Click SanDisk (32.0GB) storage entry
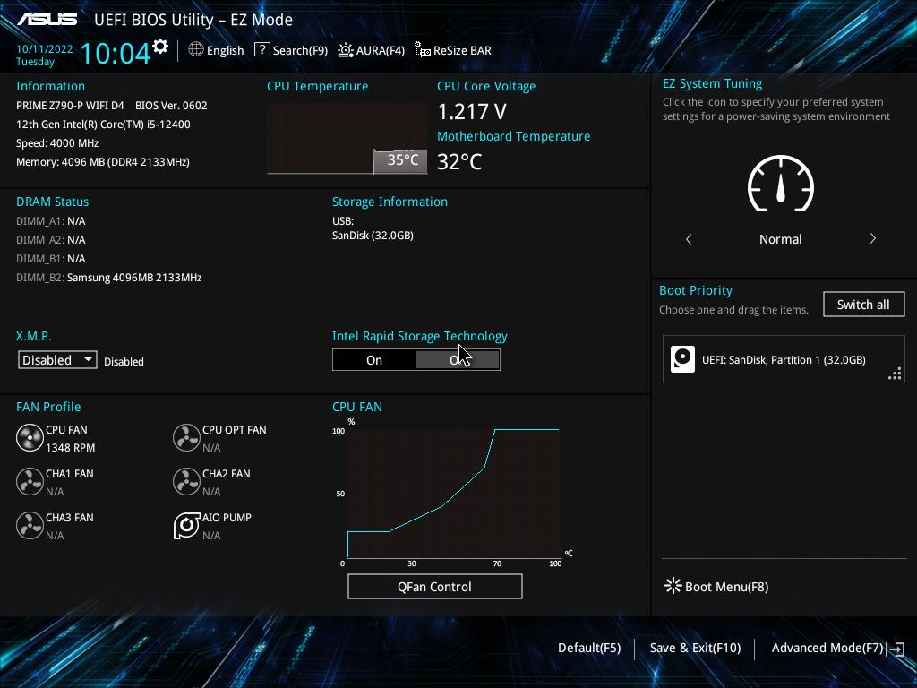The width and height of the screenshot is (917, 688). pos(373,236)
